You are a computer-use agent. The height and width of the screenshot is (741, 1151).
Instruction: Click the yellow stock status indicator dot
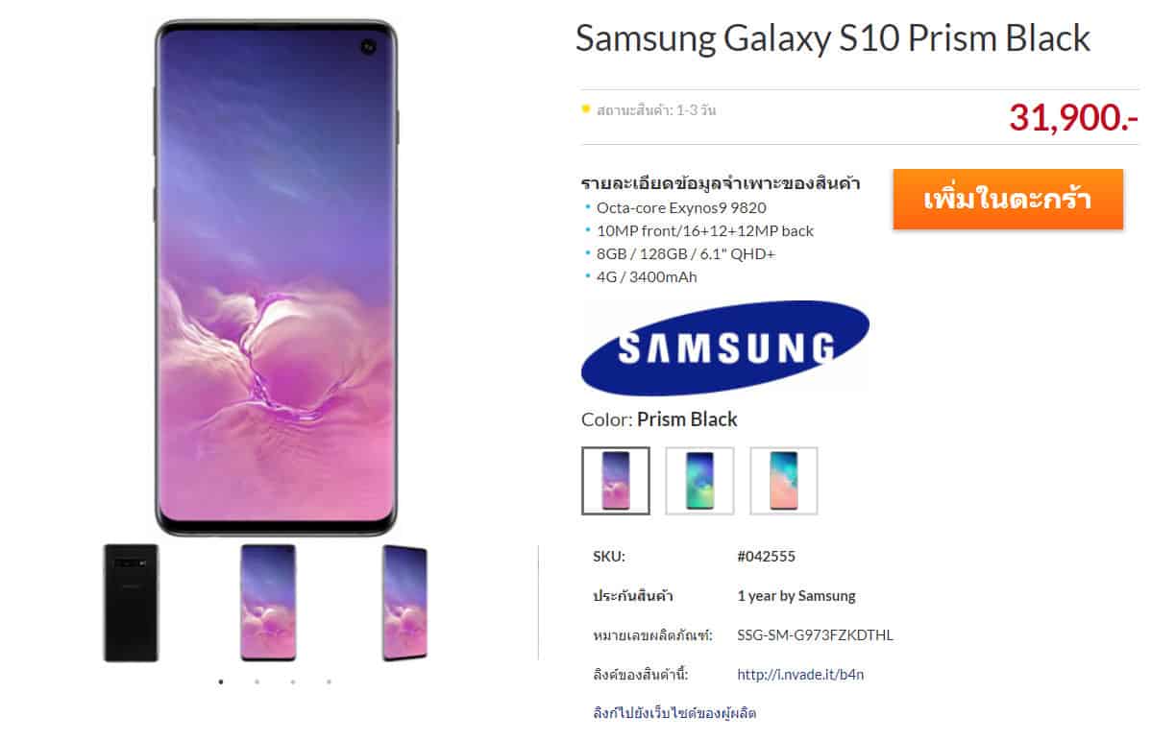pyautogui.click(x=586, y=109)
